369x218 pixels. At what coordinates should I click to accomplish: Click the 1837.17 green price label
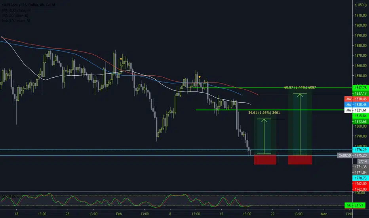pyautogui.click(x=361, y=93)
